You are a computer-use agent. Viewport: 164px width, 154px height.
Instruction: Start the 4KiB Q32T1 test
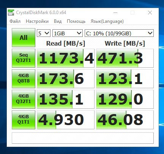[24, 99]
